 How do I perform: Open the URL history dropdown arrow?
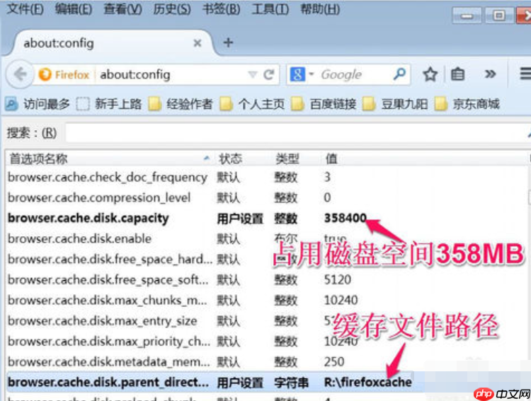tap(253, 74)
